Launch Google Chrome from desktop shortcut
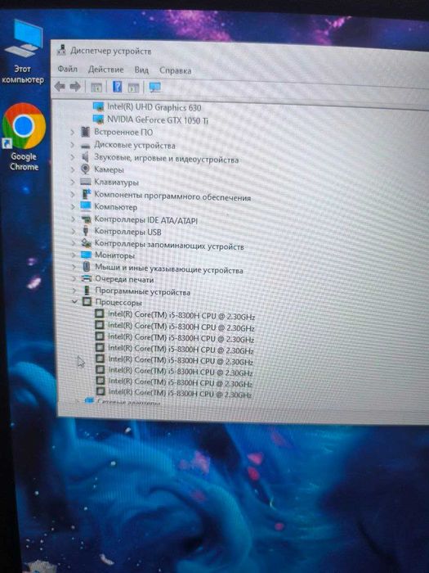429x573 pixels. point(24,137)
